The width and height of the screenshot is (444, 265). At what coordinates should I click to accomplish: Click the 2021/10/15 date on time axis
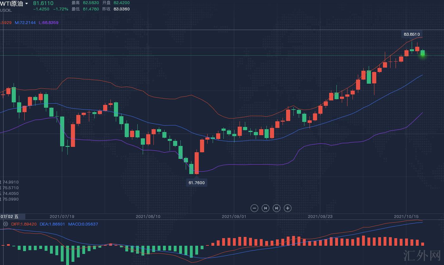click(x=406, y=216)
